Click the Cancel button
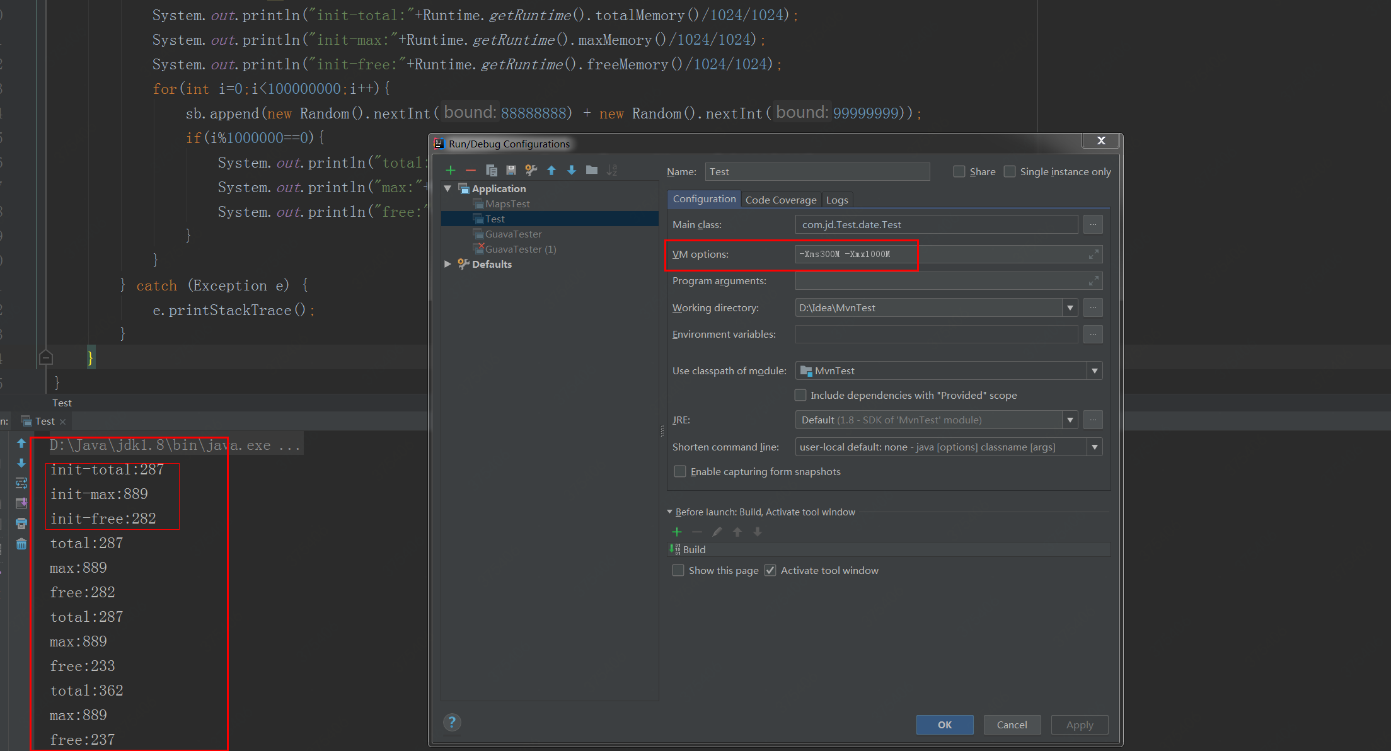The height and width of the screenshot is (751, 1391). click(1012, 725)
